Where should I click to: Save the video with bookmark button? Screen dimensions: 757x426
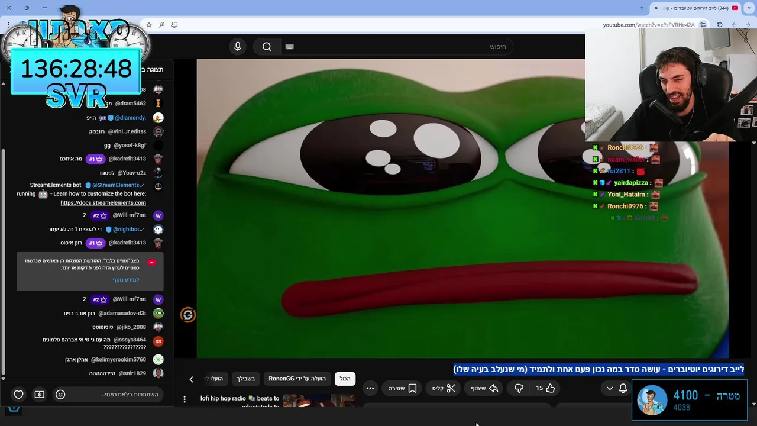click(403, 388)
